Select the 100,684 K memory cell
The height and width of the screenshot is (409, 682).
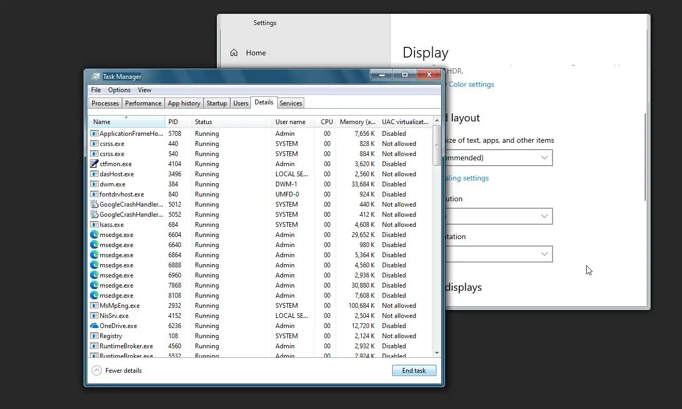pyautogui.click(x=362, y=306)
